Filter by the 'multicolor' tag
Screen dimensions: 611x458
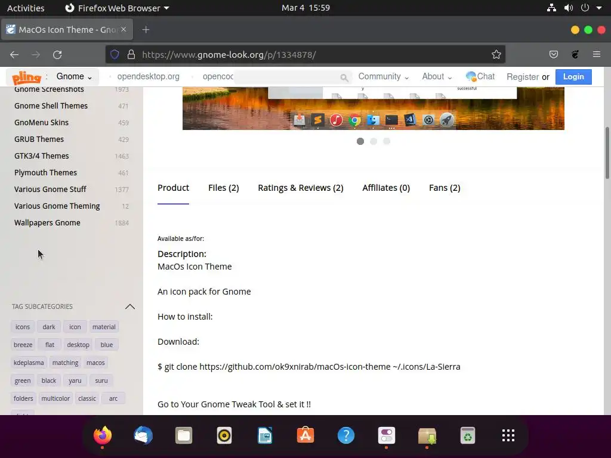pyautogui.click(x=55, y=398)
